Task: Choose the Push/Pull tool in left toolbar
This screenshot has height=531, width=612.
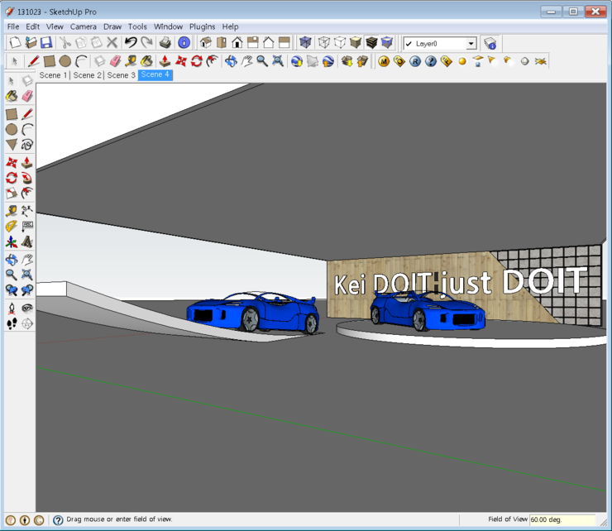Action: coord(27,162)
